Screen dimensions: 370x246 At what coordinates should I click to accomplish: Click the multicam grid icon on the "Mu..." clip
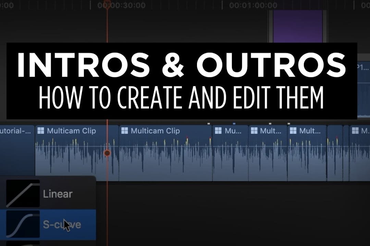tap(218, 131)
